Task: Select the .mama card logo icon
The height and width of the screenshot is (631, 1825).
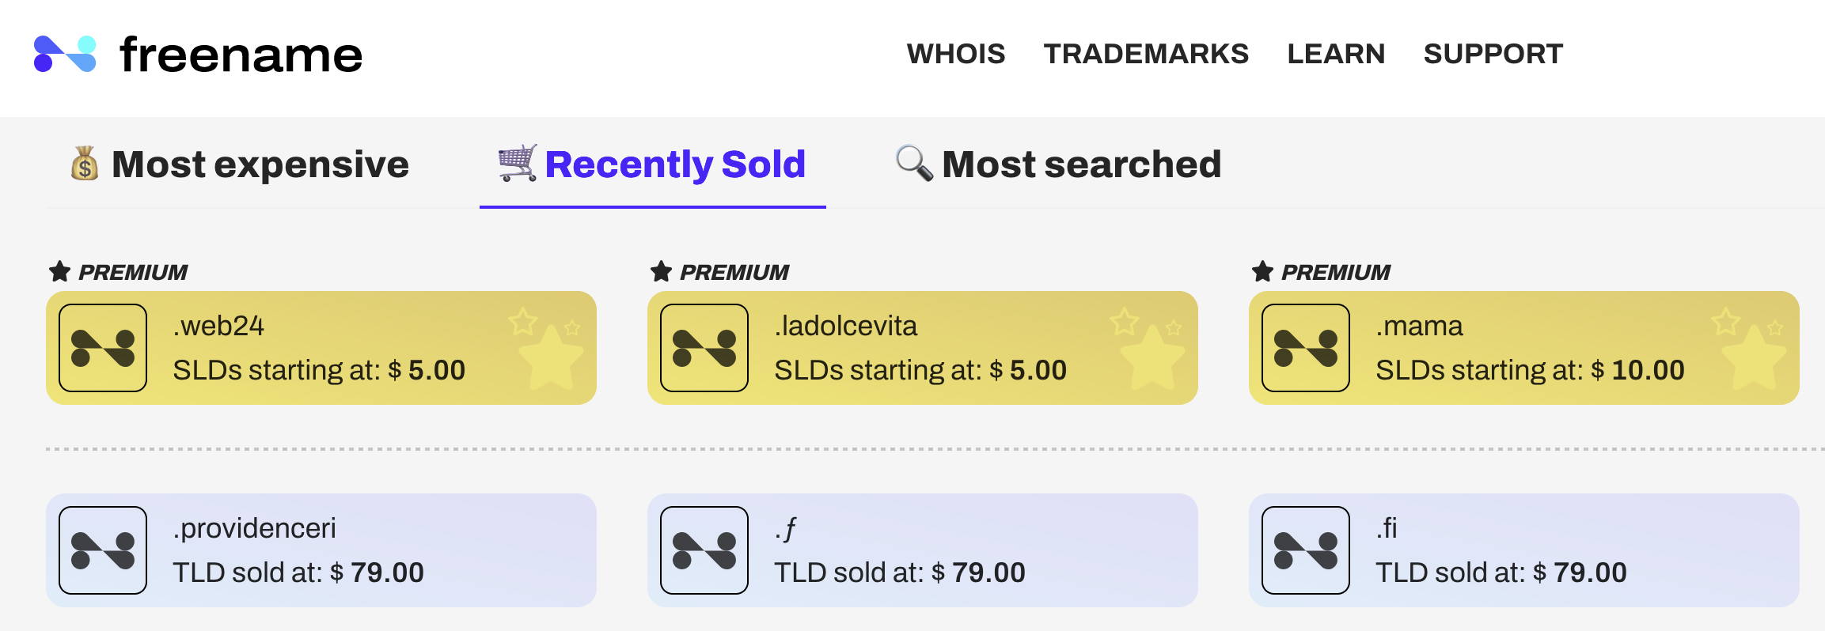Action: tap(1306, 348)
